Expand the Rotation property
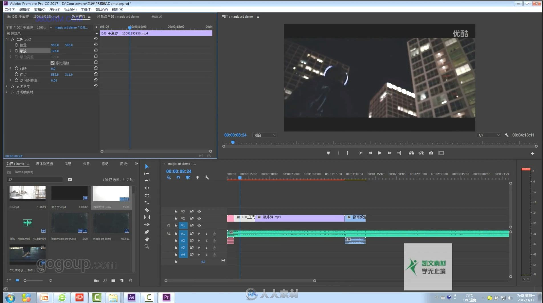 point(11,69)
